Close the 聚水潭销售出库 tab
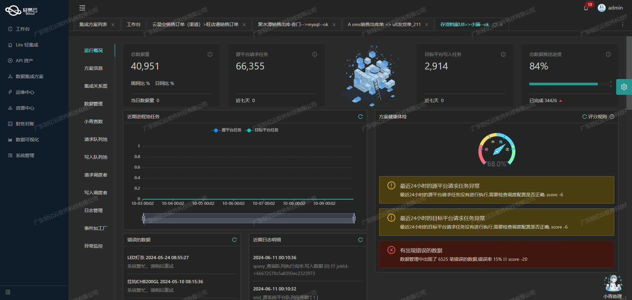 [x=334, y=25]
